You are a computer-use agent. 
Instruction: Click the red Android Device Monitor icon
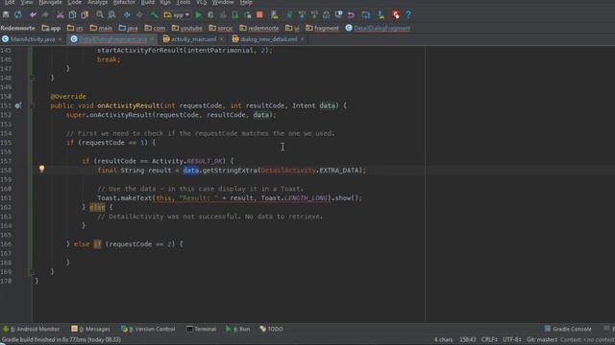tap(396, 15)
